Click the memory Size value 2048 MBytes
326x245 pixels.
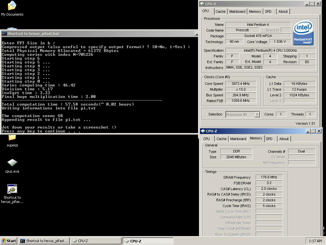pos(237,157)
